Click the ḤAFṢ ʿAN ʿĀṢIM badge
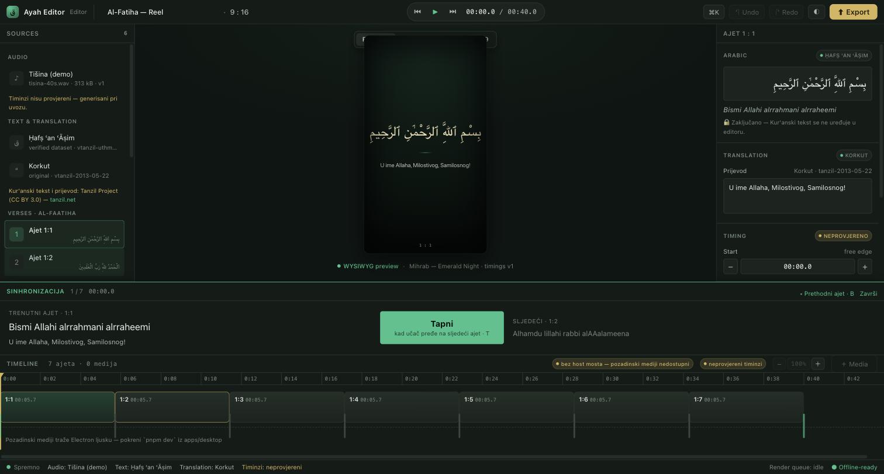 pyautogui.click(x=844, y=56)
